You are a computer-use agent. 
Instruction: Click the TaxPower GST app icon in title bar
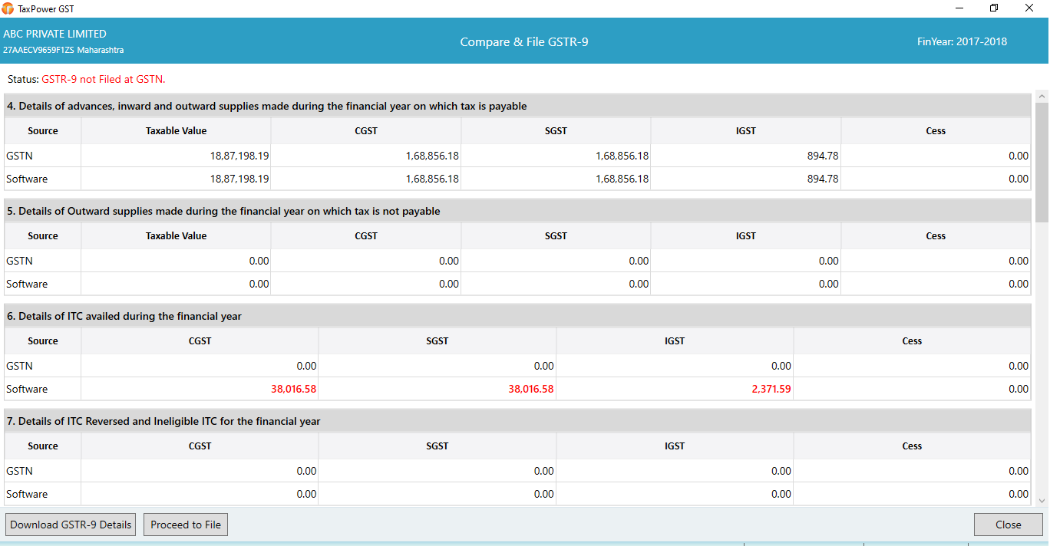(8, 8)
